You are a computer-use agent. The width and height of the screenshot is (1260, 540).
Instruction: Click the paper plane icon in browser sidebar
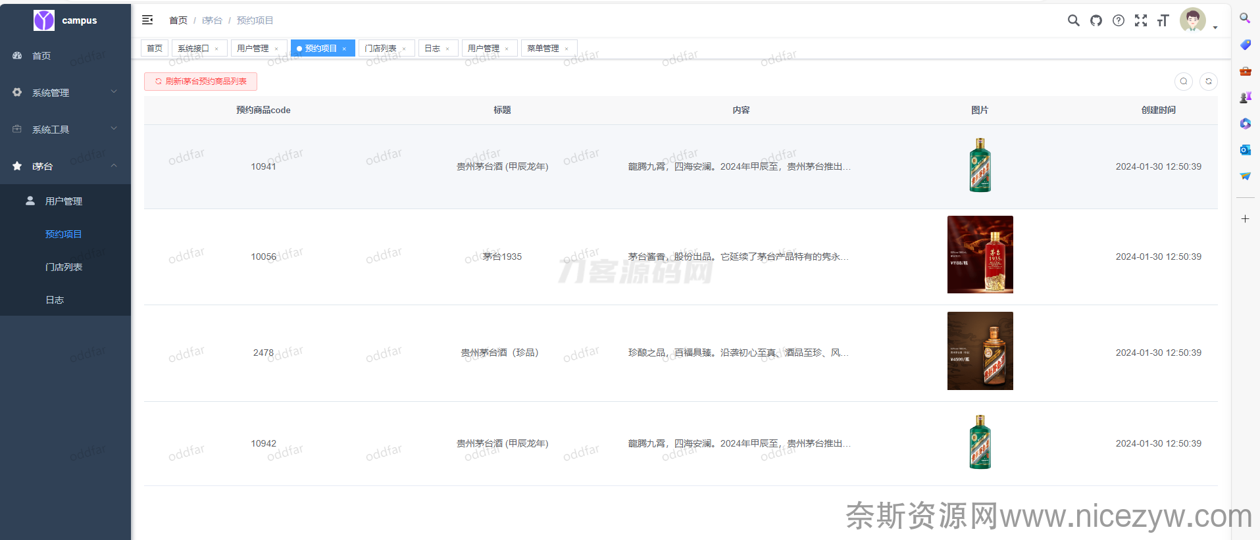click(1245, 176)
